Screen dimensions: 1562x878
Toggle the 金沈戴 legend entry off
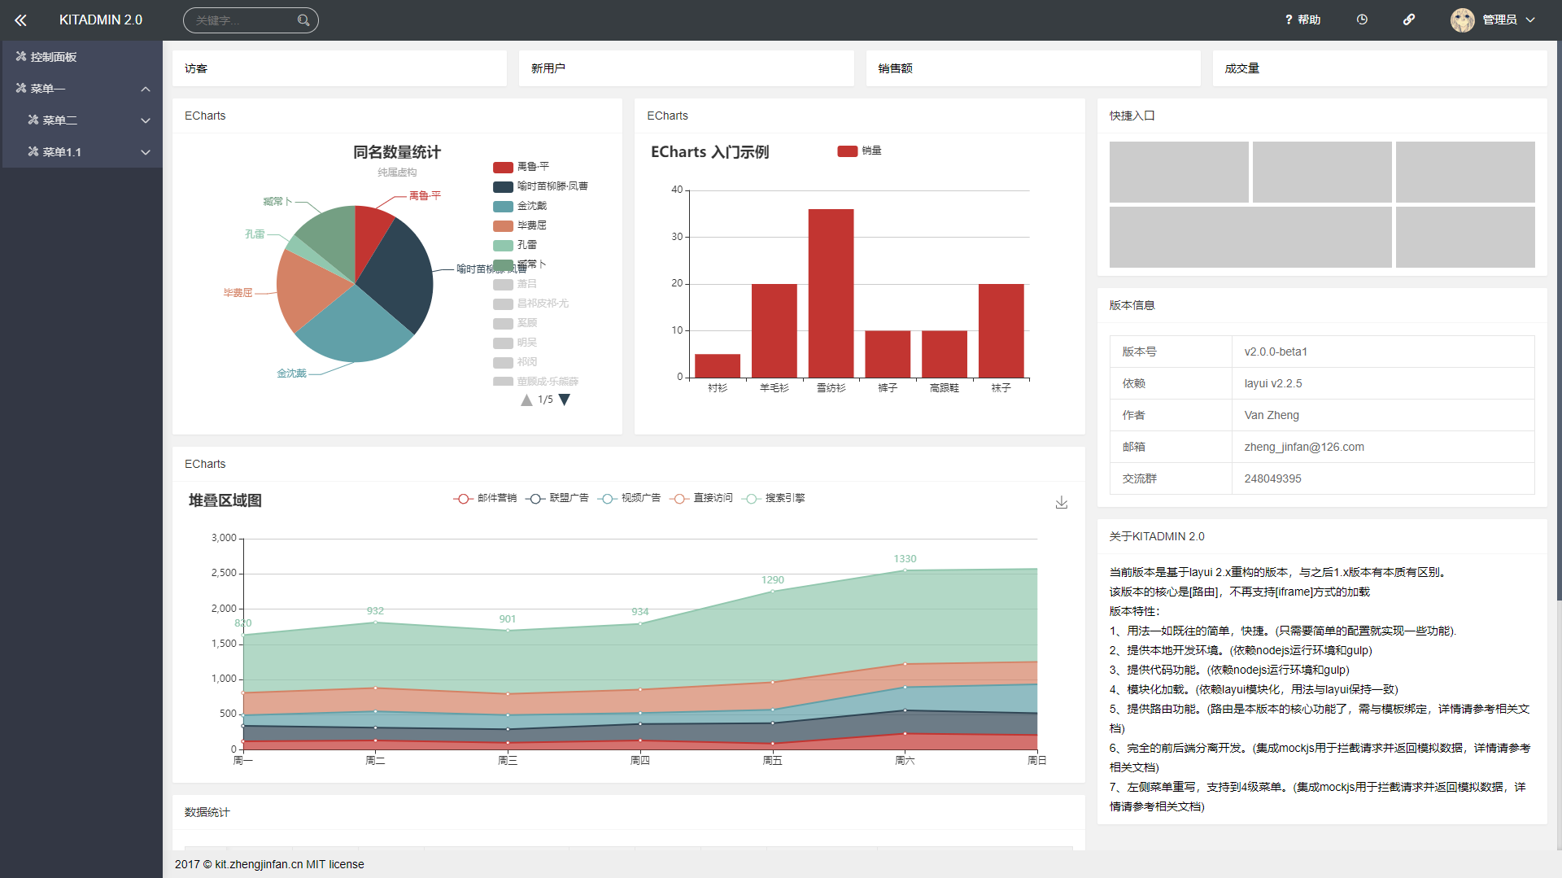point(520,206)
